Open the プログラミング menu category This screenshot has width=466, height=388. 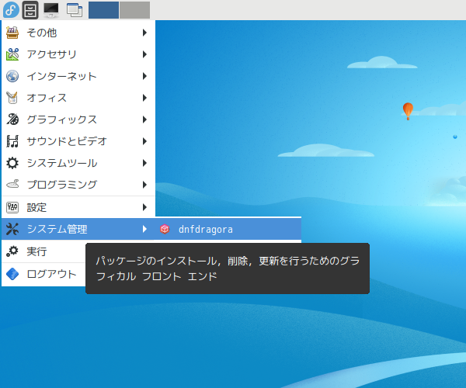(78, 185)
